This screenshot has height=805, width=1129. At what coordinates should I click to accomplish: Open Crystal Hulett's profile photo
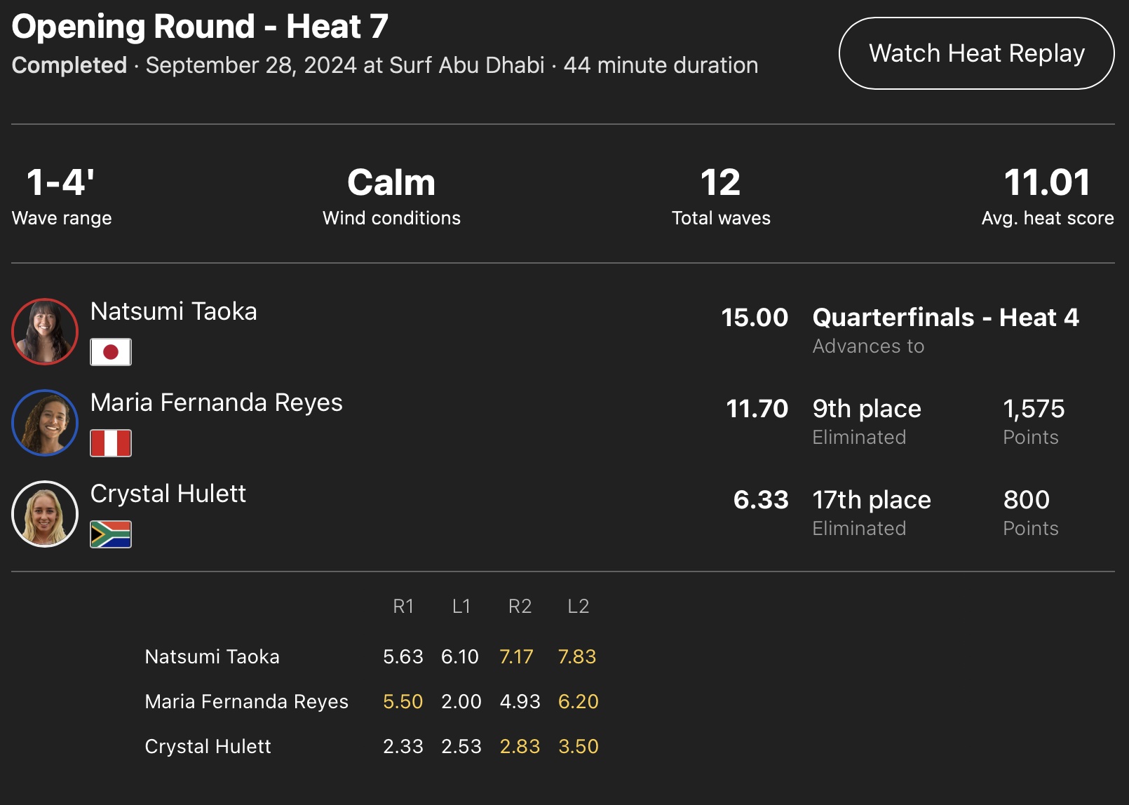tap(45, 514)
